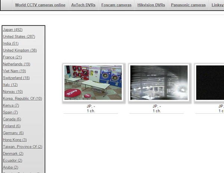Open the Japan (492) country link
The width and height of the screenshot is (224, 173).
coord(13,30)
